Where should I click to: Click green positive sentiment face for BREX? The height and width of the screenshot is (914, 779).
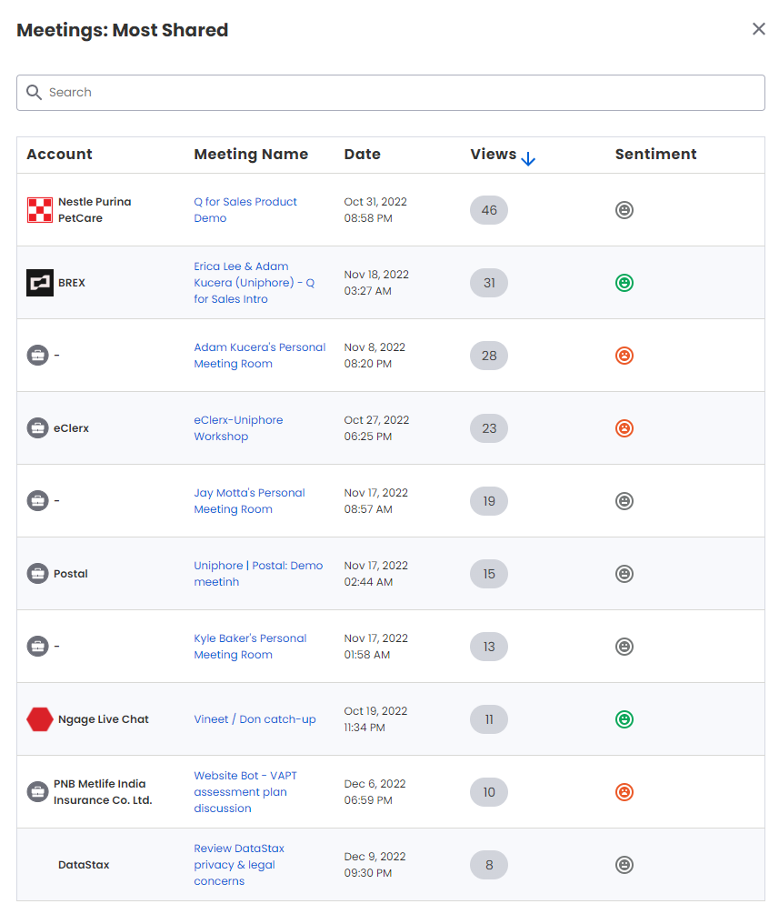624,283
